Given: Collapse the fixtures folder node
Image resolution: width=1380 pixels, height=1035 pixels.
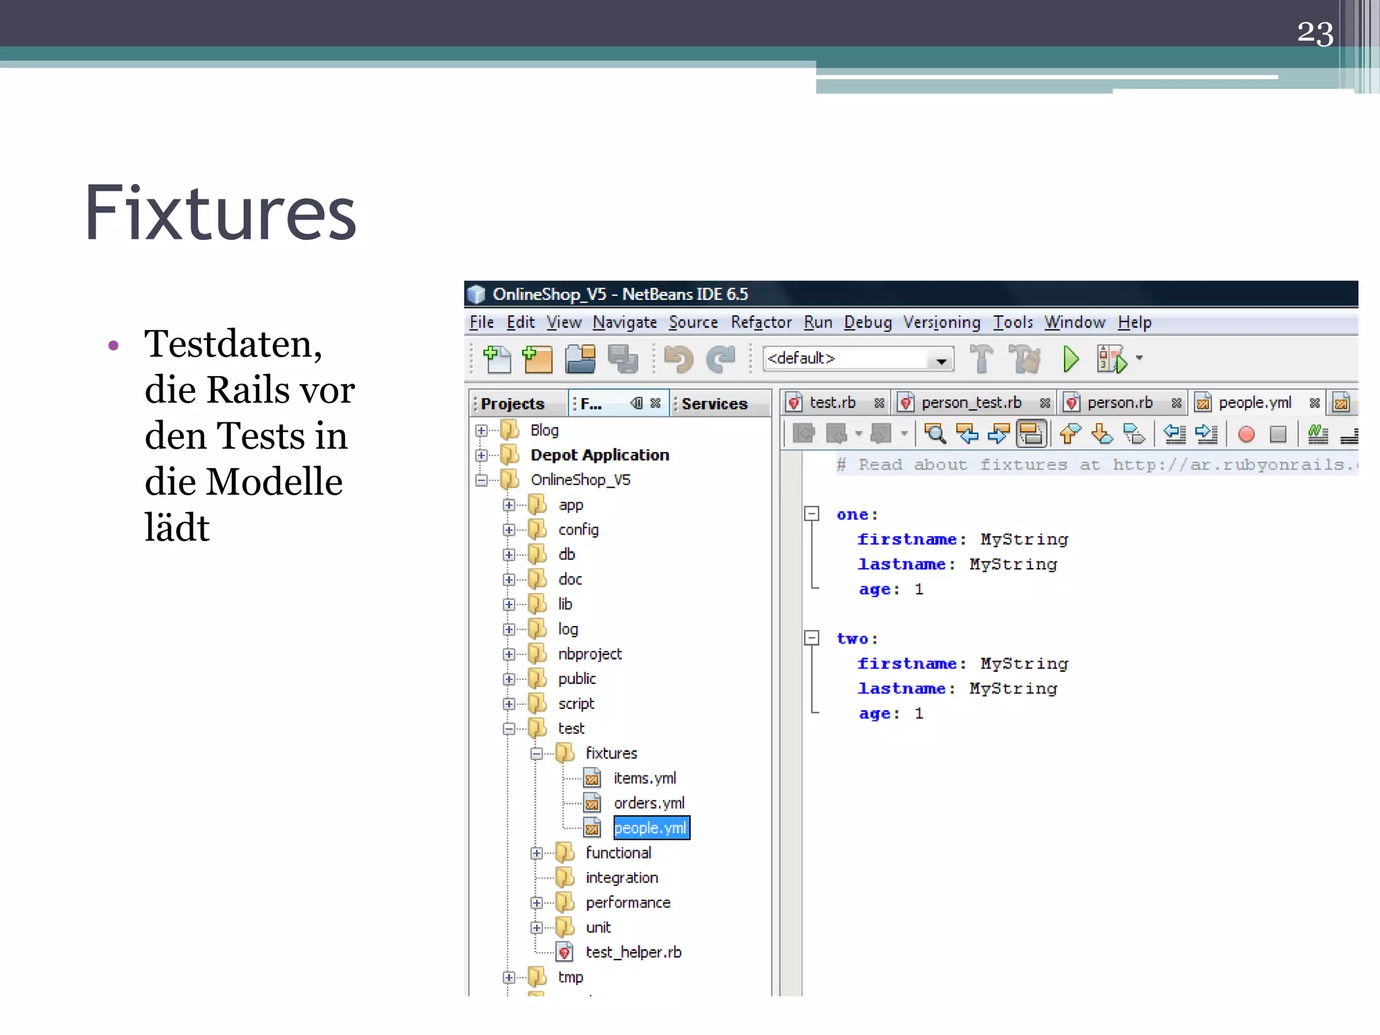Looking at the screenshot, I should [536, 754].
